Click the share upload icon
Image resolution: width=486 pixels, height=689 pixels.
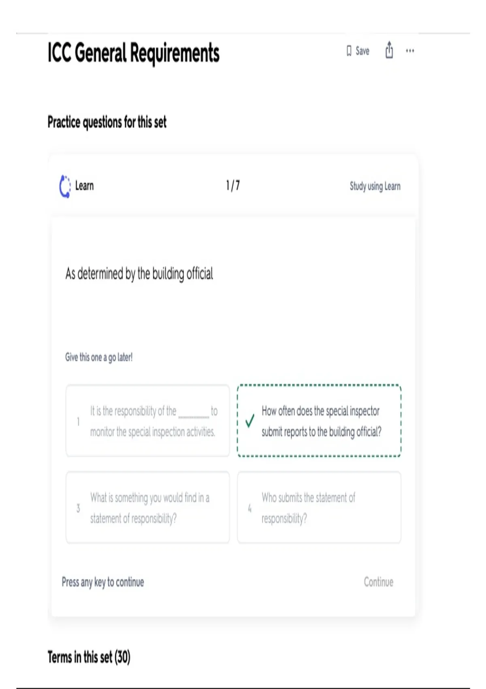[x=389, y=50]
